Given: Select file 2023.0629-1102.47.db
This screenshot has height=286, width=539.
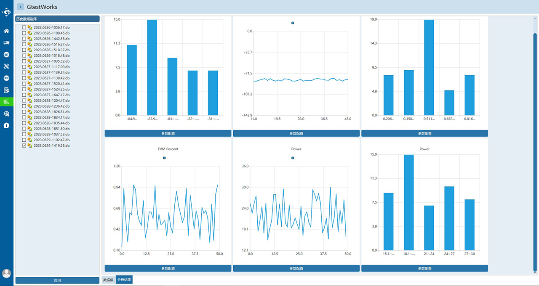Looking at the screenshot, I should (x=52, y=140).
